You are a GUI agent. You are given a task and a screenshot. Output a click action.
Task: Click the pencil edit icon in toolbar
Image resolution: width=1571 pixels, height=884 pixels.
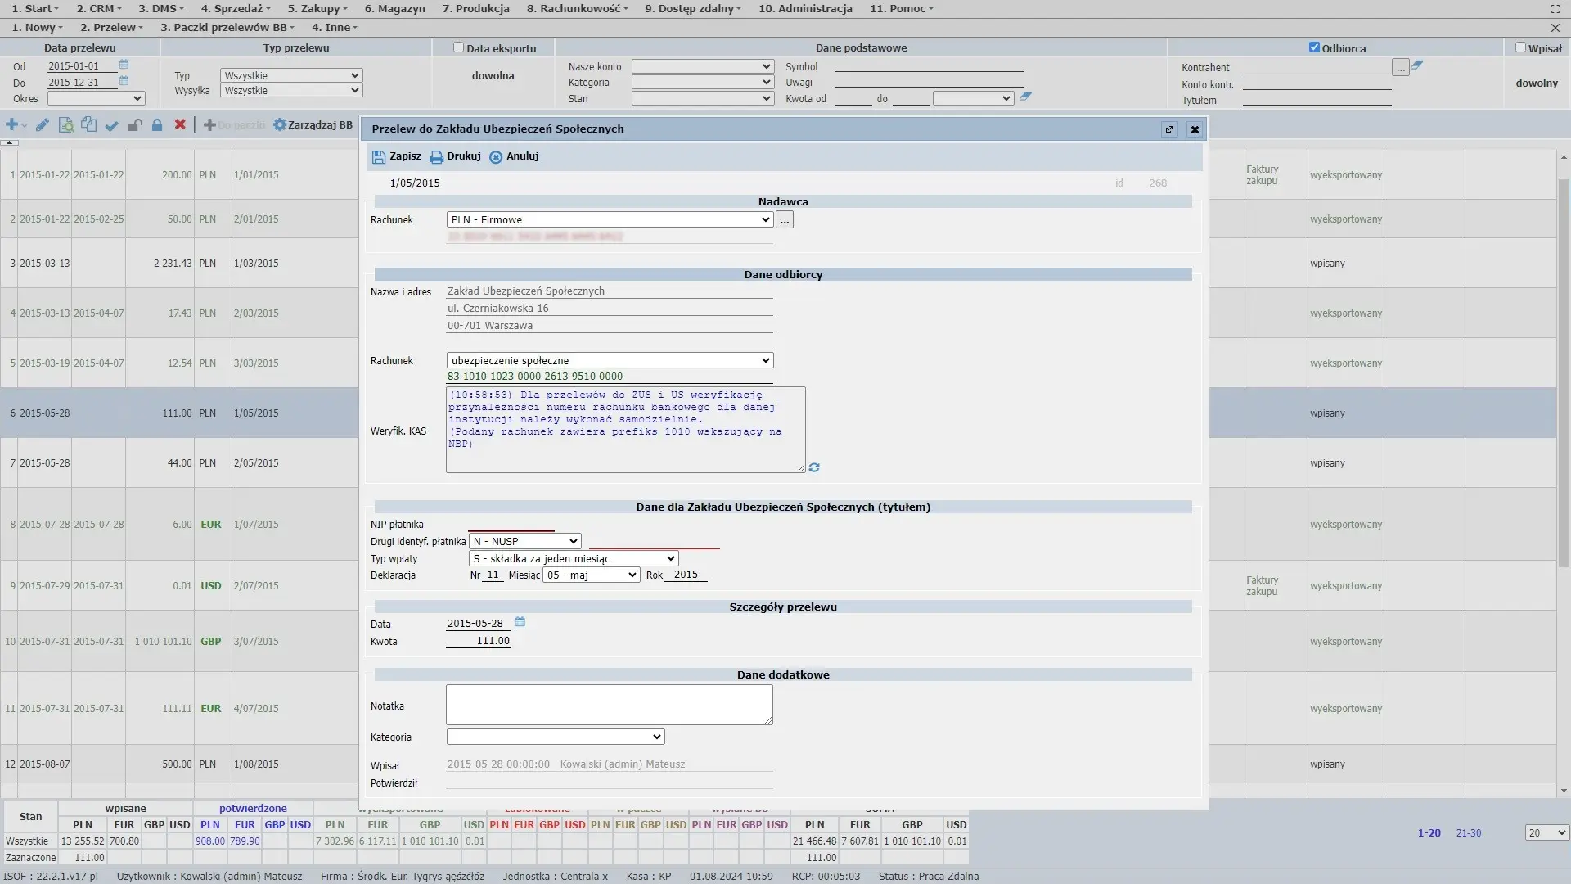coord(43,125)
